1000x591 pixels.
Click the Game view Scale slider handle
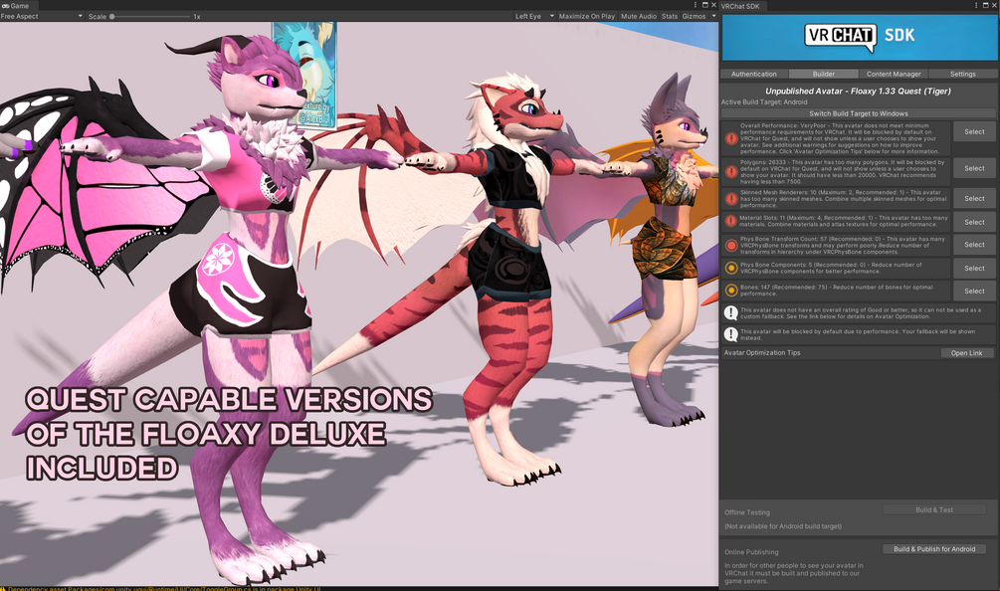[112, 17]
